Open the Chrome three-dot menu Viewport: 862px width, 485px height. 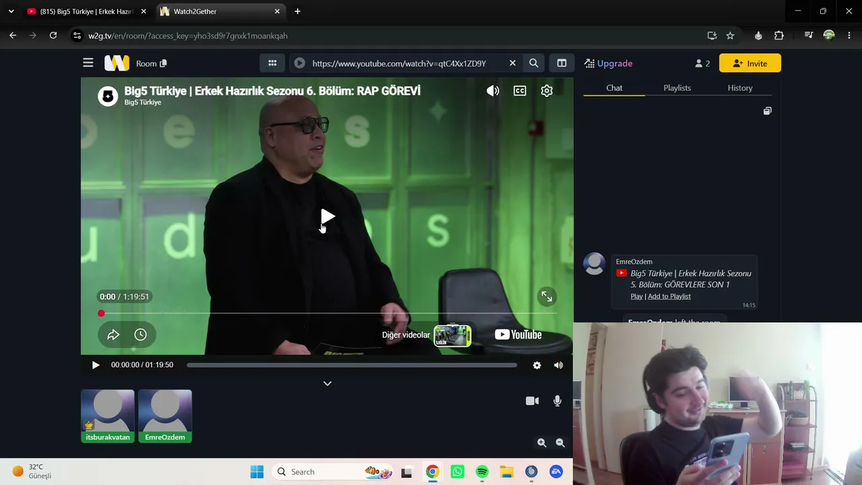(849, 36)
